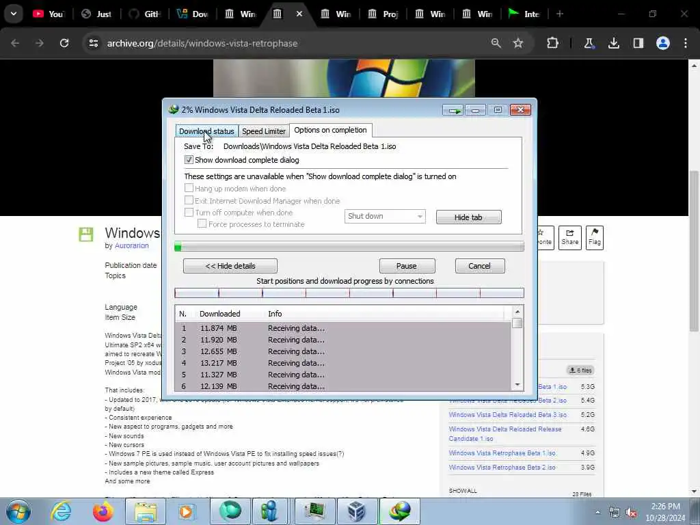This screenshot has width=700, height=525.
Task: Open Chrome Labs flask icon
Action: (x=589, y=43)
